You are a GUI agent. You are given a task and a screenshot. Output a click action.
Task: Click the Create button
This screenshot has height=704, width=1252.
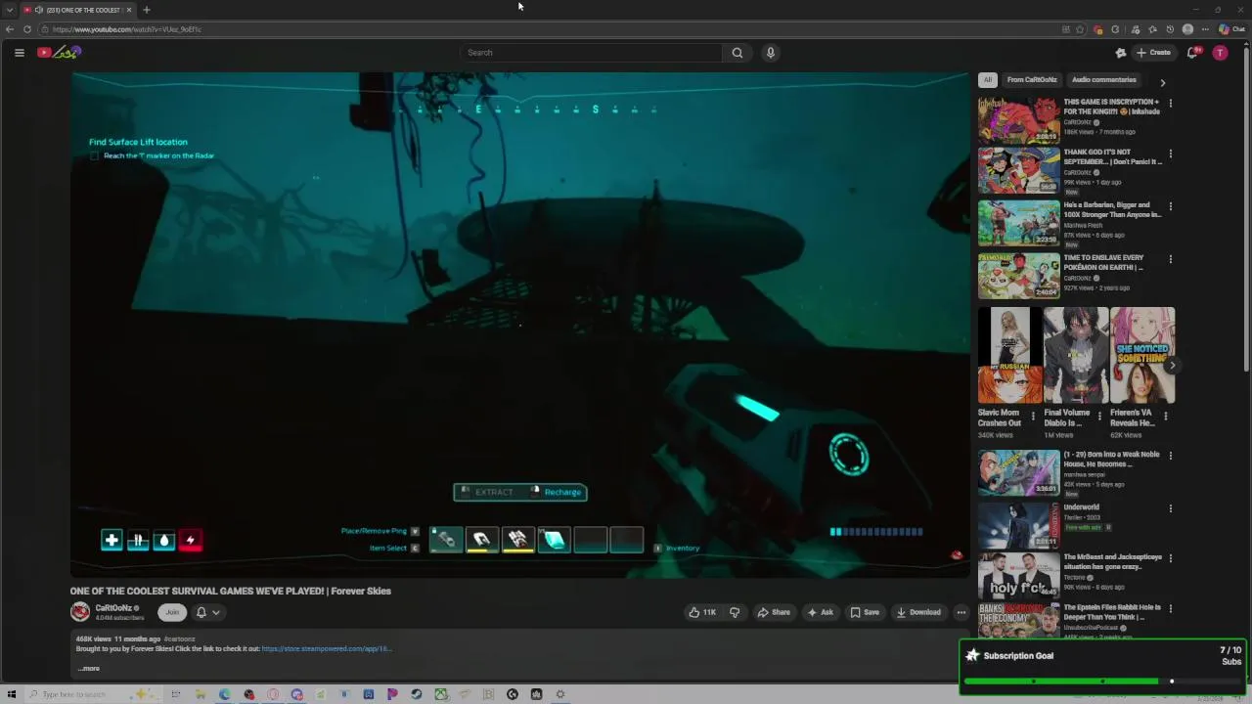pos(1154,53)
